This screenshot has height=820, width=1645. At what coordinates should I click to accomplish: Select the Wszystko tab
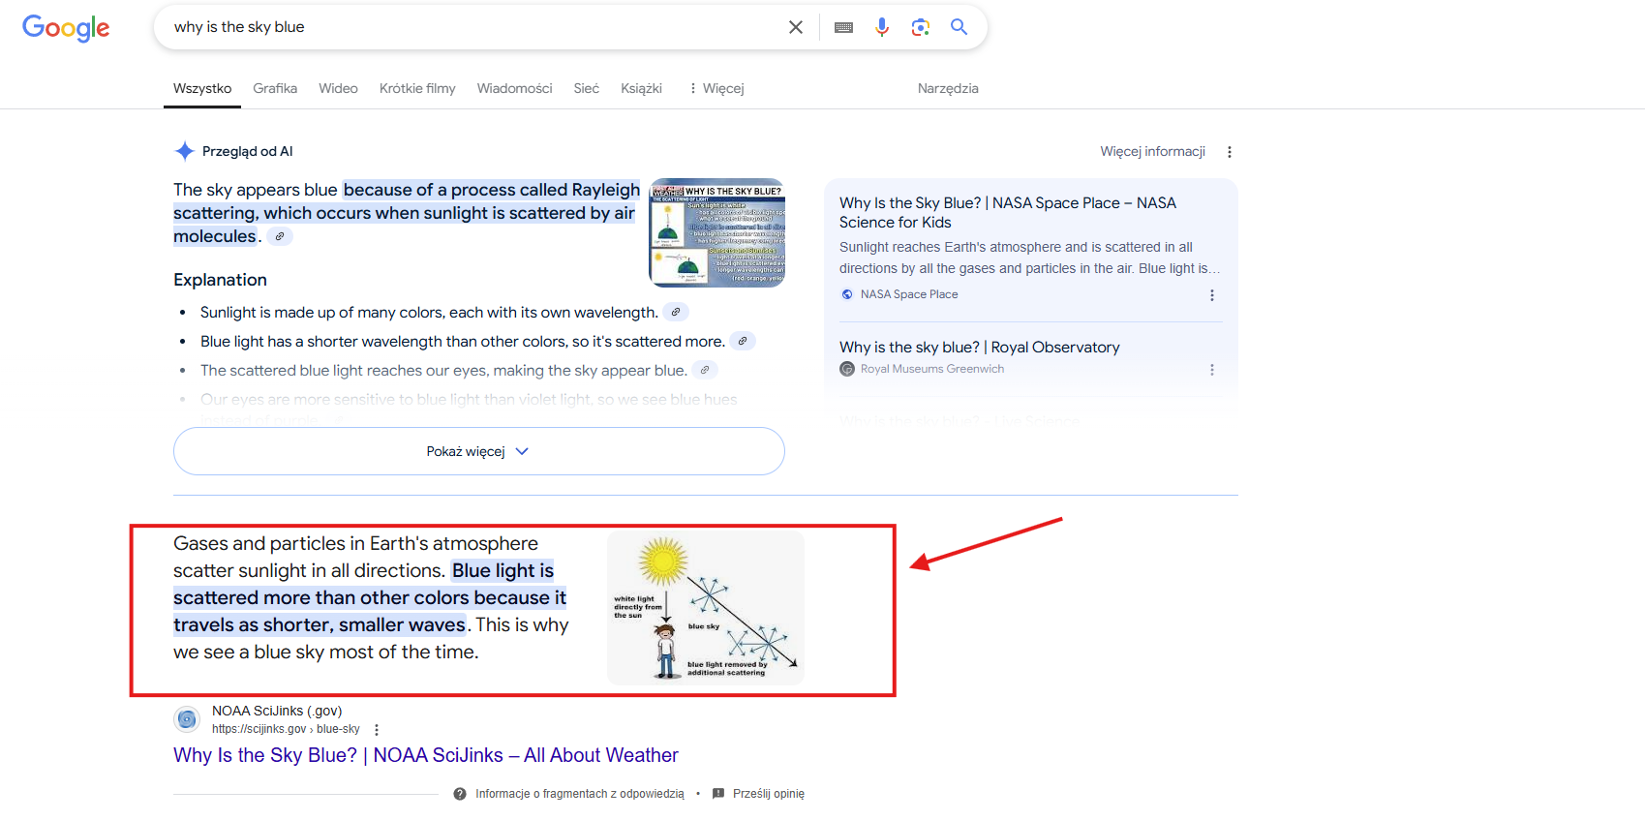(202, 88)
